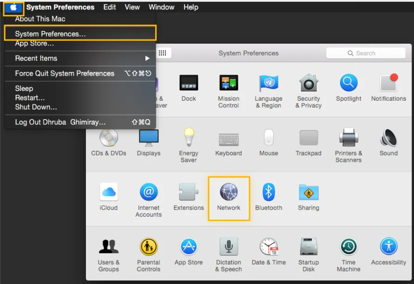
Task: Choose Force Quit System Preferences
Action: 80,73
